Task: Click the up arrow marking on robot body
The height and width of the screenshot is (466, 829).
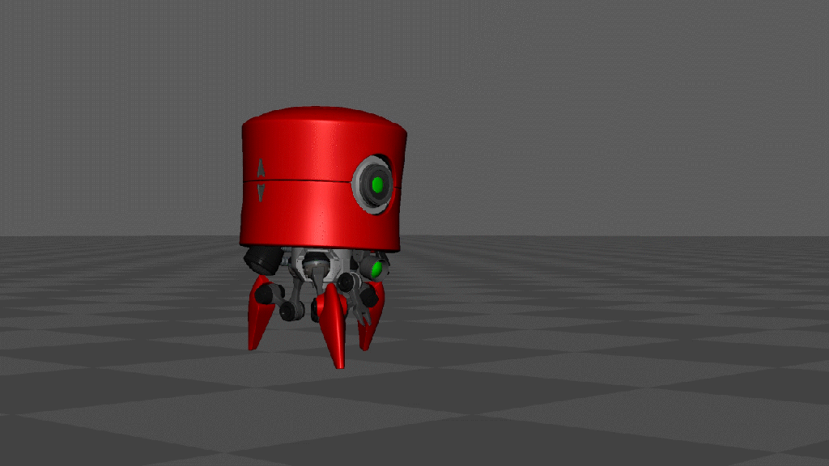Action: coord(261,168)
